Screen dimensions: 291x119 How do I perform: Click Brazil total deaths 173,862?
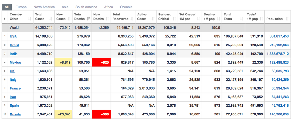click(83, 45)
